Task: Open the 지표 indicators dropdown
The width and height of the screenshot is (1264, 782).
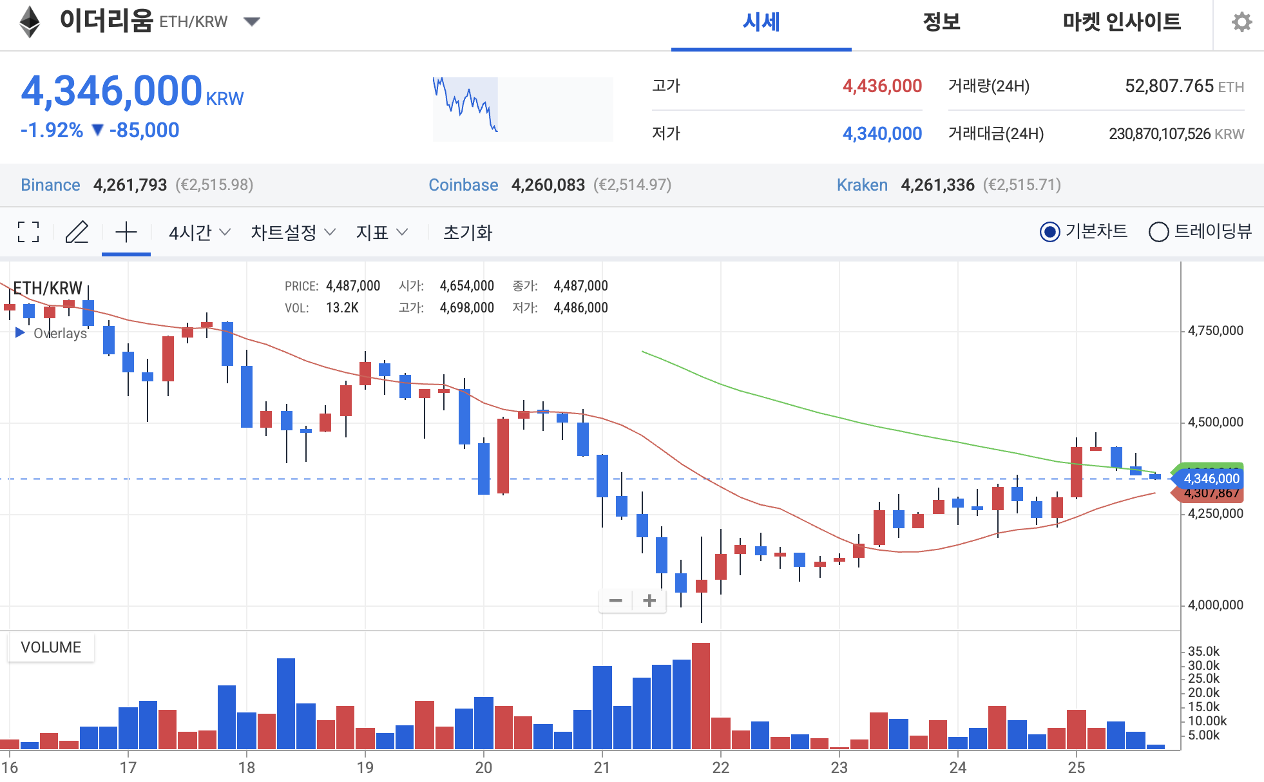Action: (381, 233)
